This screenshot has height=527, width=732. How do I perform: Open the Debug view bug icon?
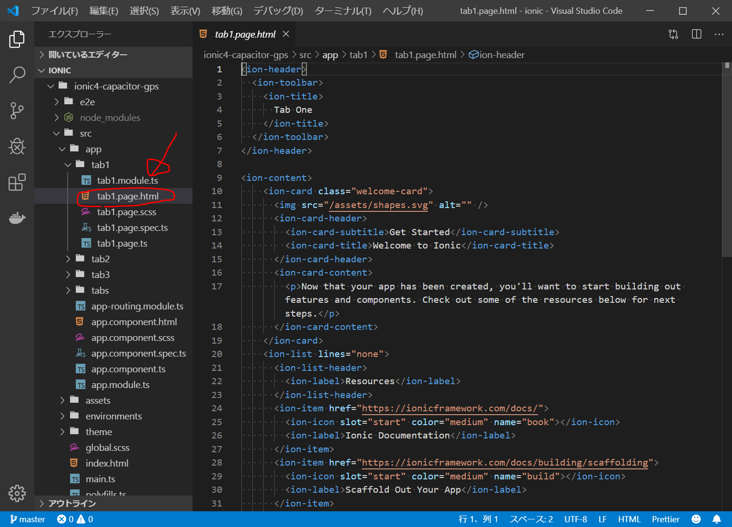click(17, 146)
